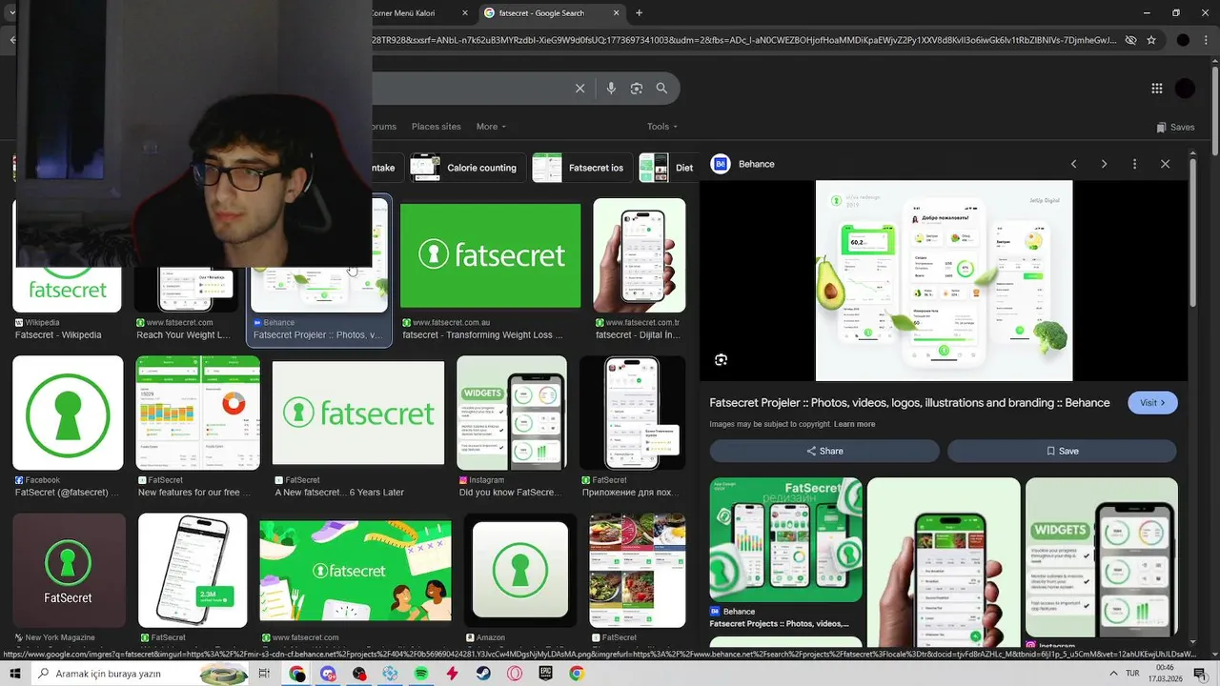Click the Chrome address bar URL
Image resolution: width=1220 pixels, height=686 pixels.
(x=743, y=40)
